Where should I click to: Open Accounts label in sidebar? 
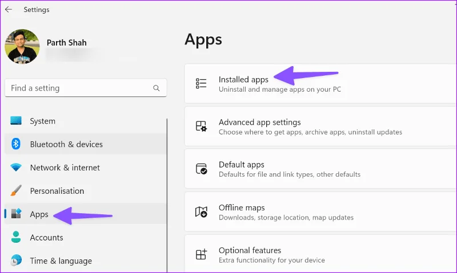[47, 238]
